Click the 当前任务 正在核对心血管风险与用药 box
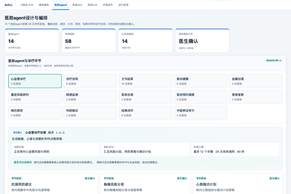The image size is (291, 194). click(x=56, y=150)
